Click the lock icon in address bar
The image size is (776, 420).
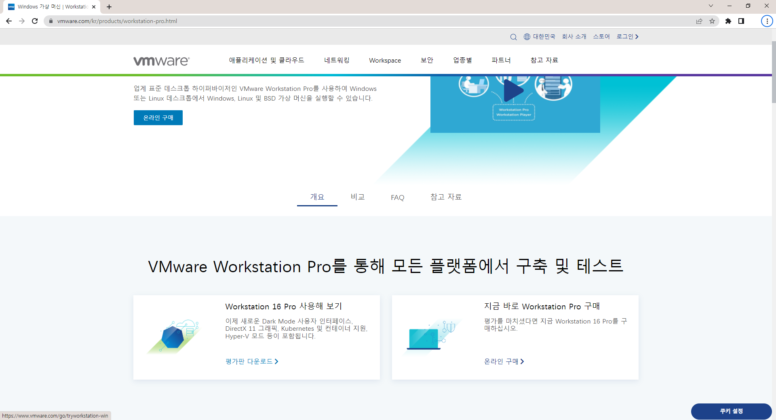51,21
